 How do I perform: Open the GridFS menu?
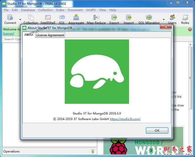tap(91, 10)
